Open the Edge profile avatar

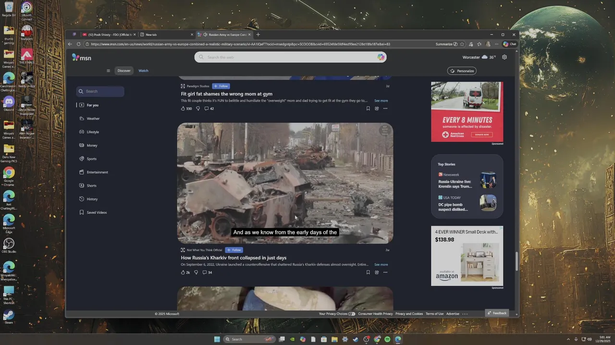tap(488, 44)
